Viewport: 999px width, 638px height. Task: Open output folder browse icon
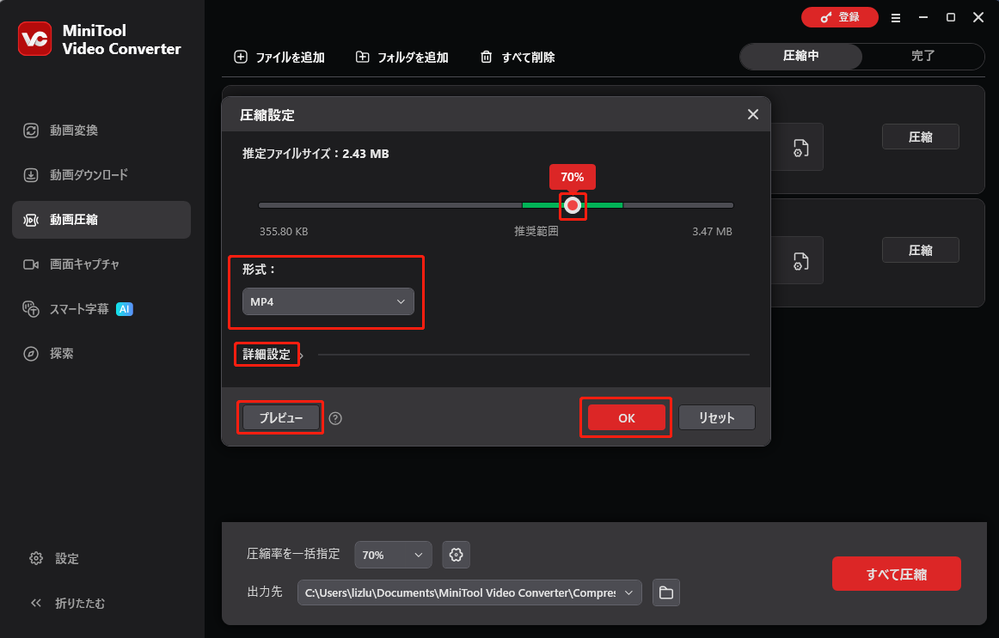click(666, 592)
